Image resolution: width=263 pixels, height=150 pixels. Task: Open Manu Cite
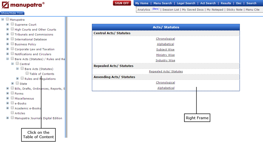(x=252, y=10)
